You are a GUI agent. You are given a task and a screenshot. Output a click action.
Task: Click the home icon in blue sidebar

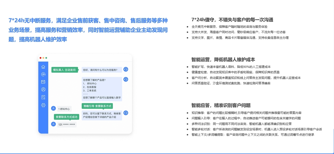[x=43, y=67]
